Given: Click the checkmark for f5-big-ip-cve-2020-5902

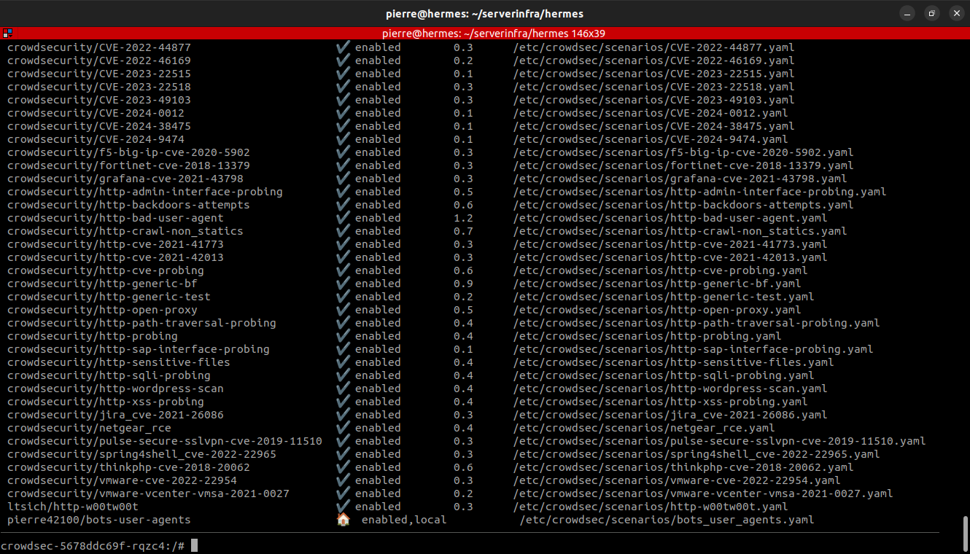Looking at the screenshot, I should (343, 152).
